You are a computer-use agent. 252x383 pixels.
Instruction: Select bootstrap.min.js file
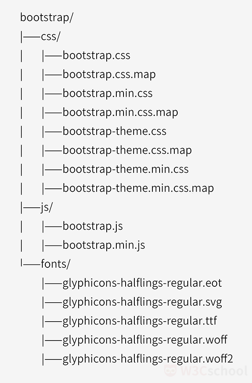pos(104,245)
